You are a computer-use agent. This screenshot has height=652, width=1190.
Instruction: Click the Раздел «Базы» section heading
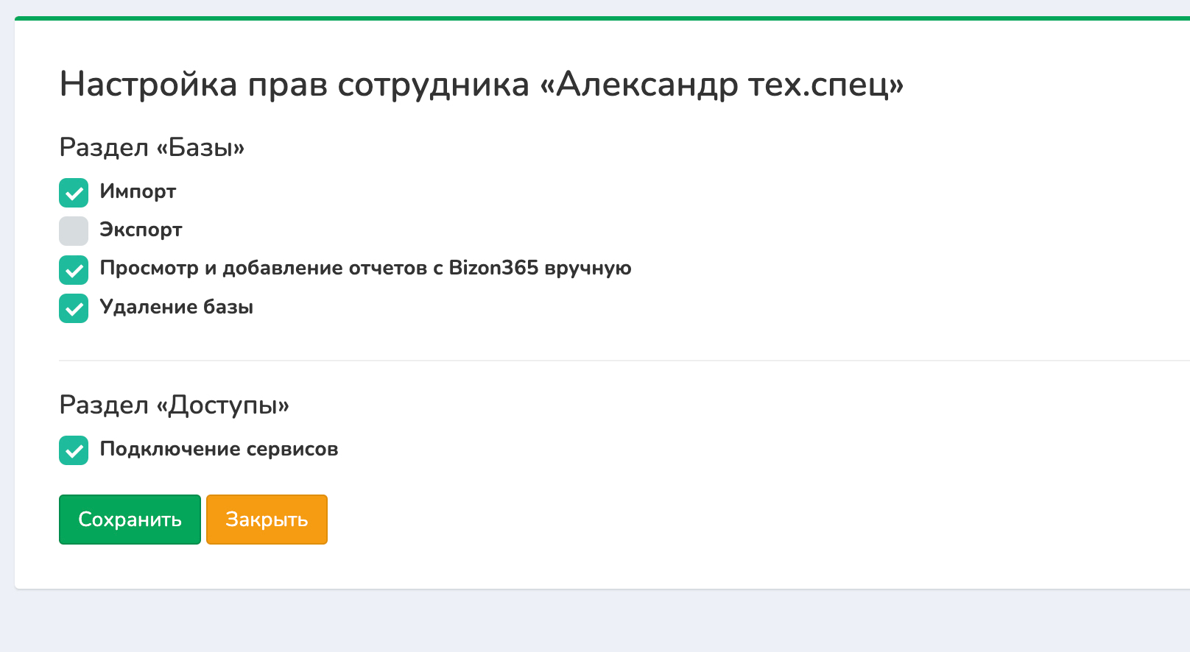pos(152,147)
